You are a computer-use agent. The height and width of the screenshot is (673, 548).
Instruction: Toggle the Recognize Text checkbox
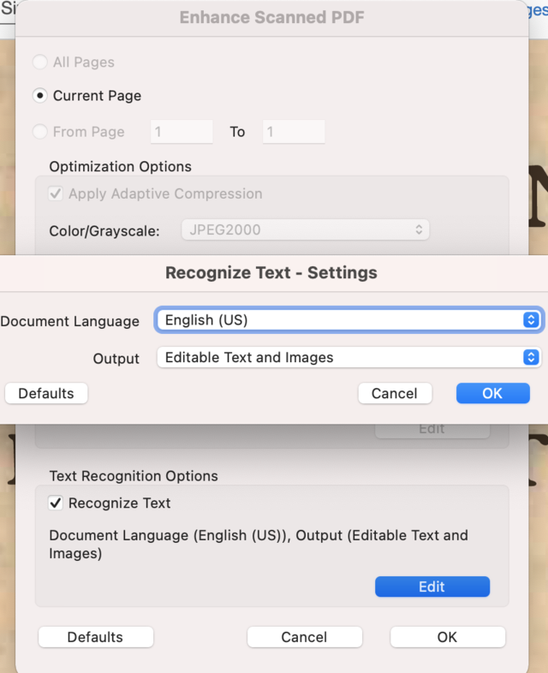tap(56, 503)
